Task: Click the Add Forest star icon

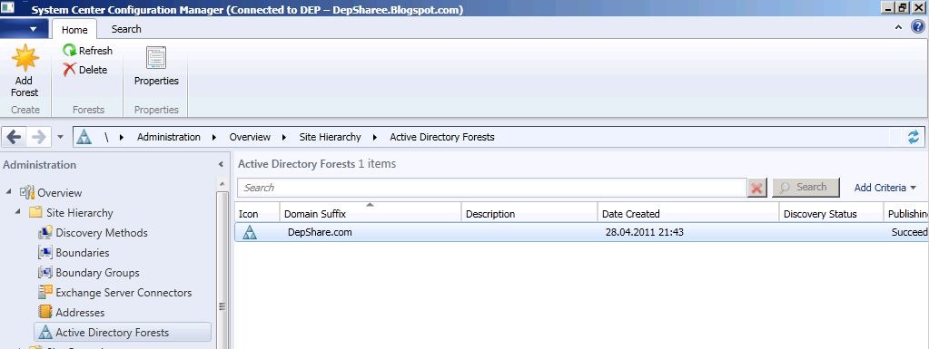Action: click(x=25, y=58)
